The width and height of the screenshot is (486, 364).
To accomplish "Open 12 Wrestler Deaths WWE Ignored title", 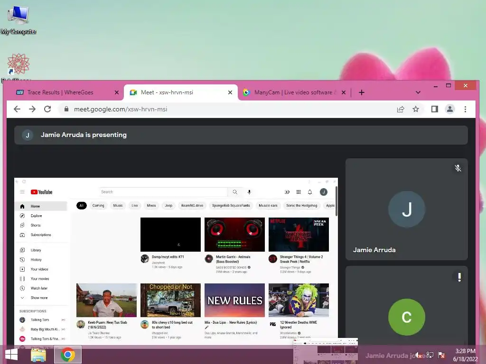I will [298, 325].
